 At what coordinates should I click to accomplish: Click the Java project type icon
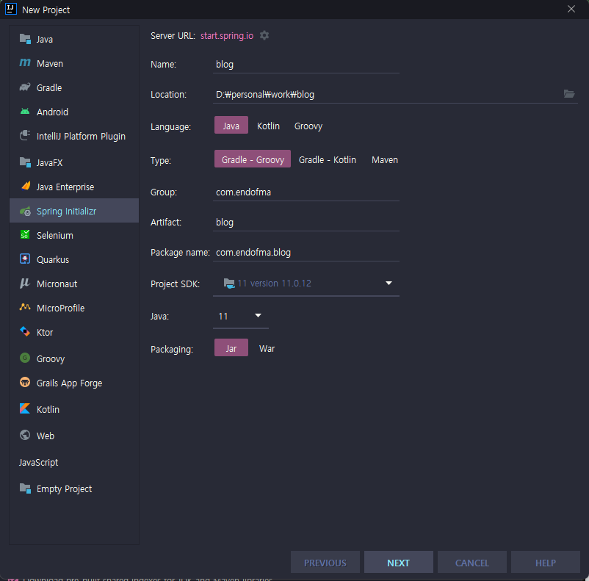pyautogui.click(x=25, y=39)
